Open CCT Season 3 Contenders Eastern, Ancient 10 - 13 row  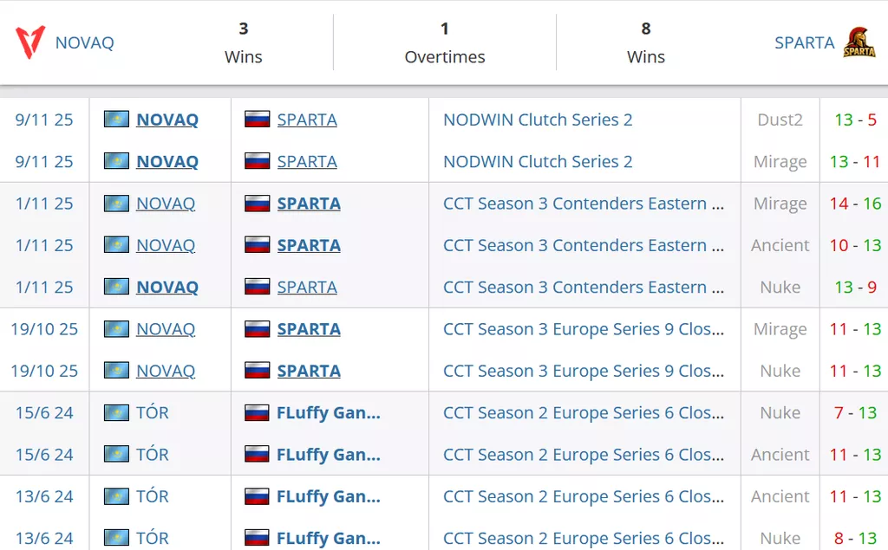click(583, 245)
